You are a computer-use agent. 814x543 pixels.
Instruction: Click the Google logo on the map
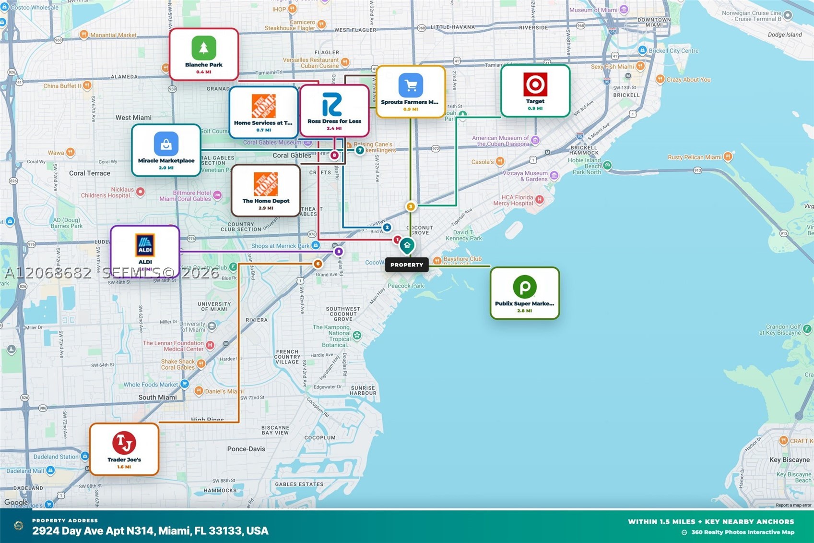click(x=16, y=502)
